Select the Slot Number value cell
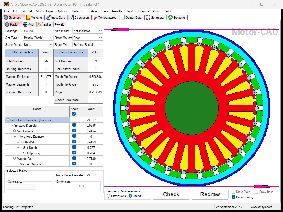This screenshot has width=283, height=212. point(95,61)
